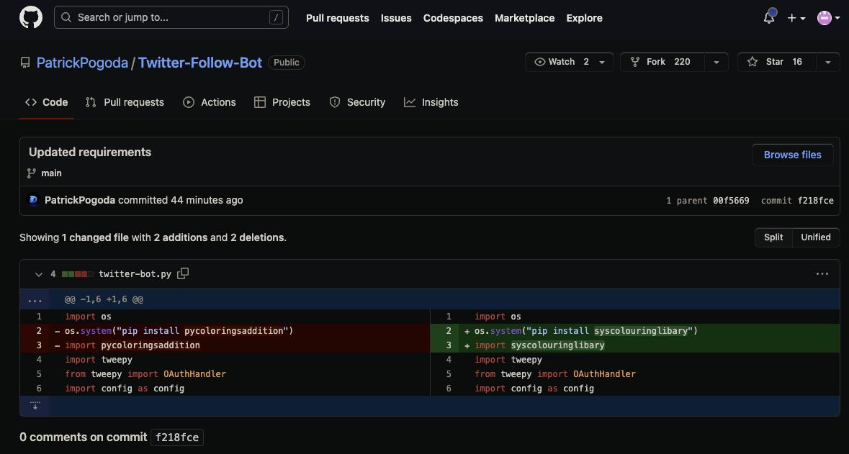Screen dimensions: 849x454
Task: Open the Star options dropdown arrow
Action: tap(828, 62)
